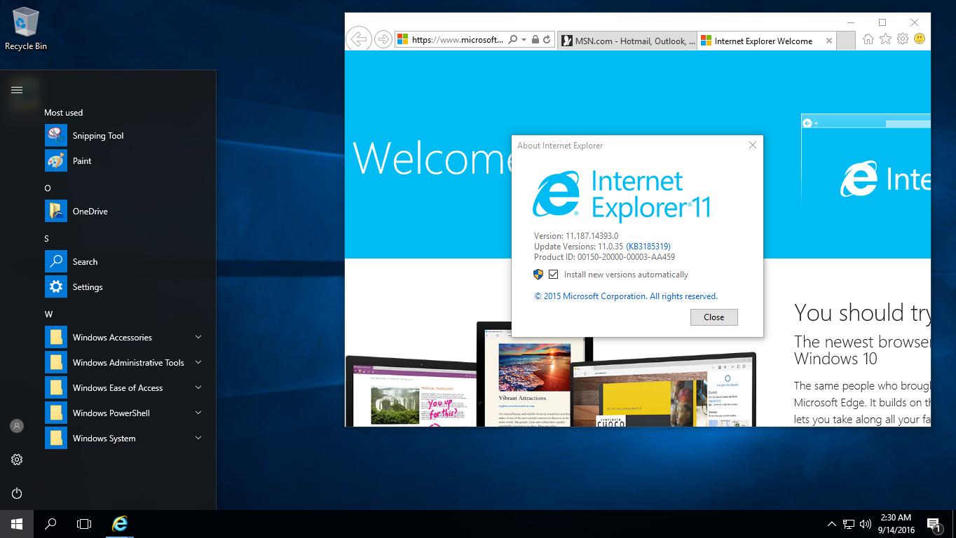
Task: Click the Start menu hamburger expand icon
Action: click(17, 90)
